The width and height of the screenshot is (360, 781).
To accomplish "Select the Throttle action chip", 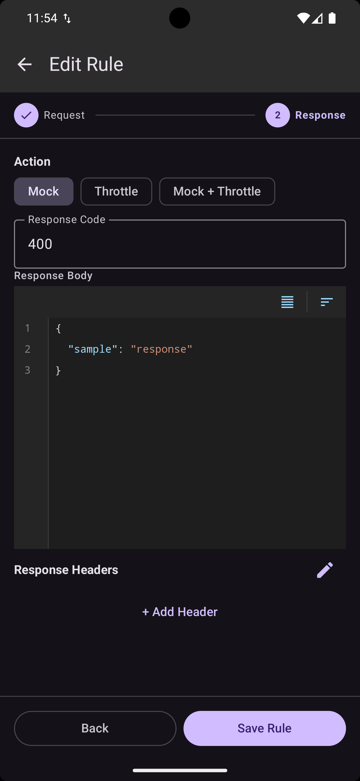I will tap(116, 191).
